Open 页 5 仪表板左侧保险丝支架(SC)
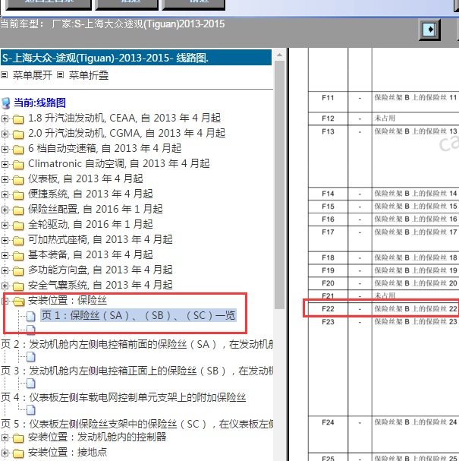Screen dimensions: 459x461 (137, 424)
